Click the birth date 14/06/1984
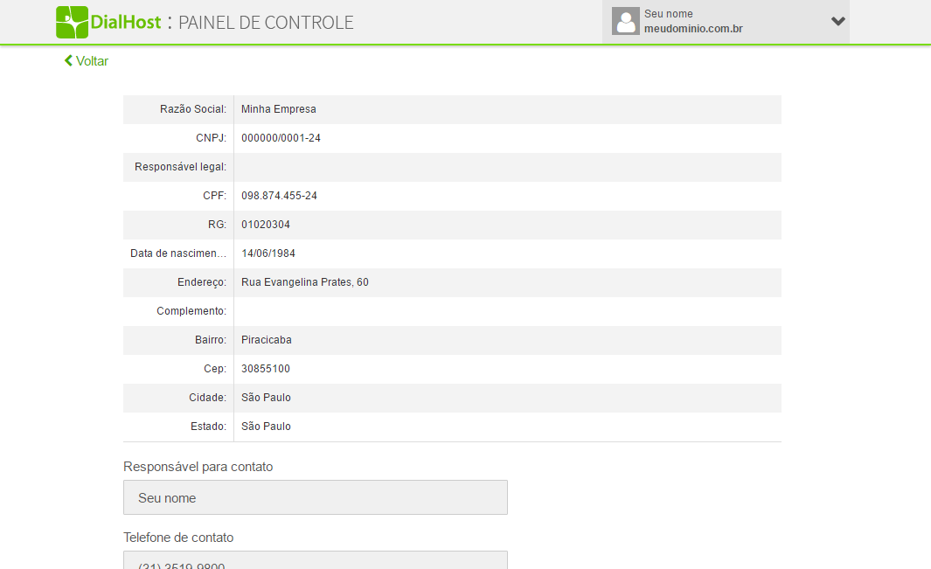The width and height of the screenshot is (931, 569). (268, 253)
